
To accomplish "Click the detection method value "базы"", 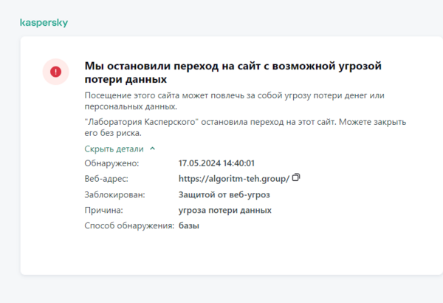I will 189,225.
